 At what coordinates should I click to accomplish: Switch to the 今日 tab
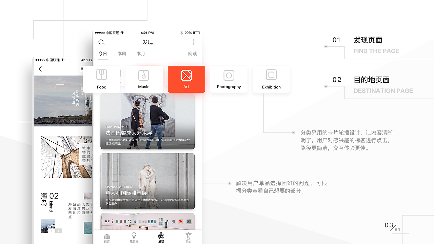point(103,54)
